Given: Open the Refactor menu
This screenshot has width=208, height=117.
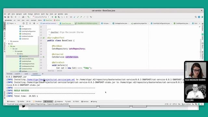Looking at the screenshot, I should (x=37, y=14).
